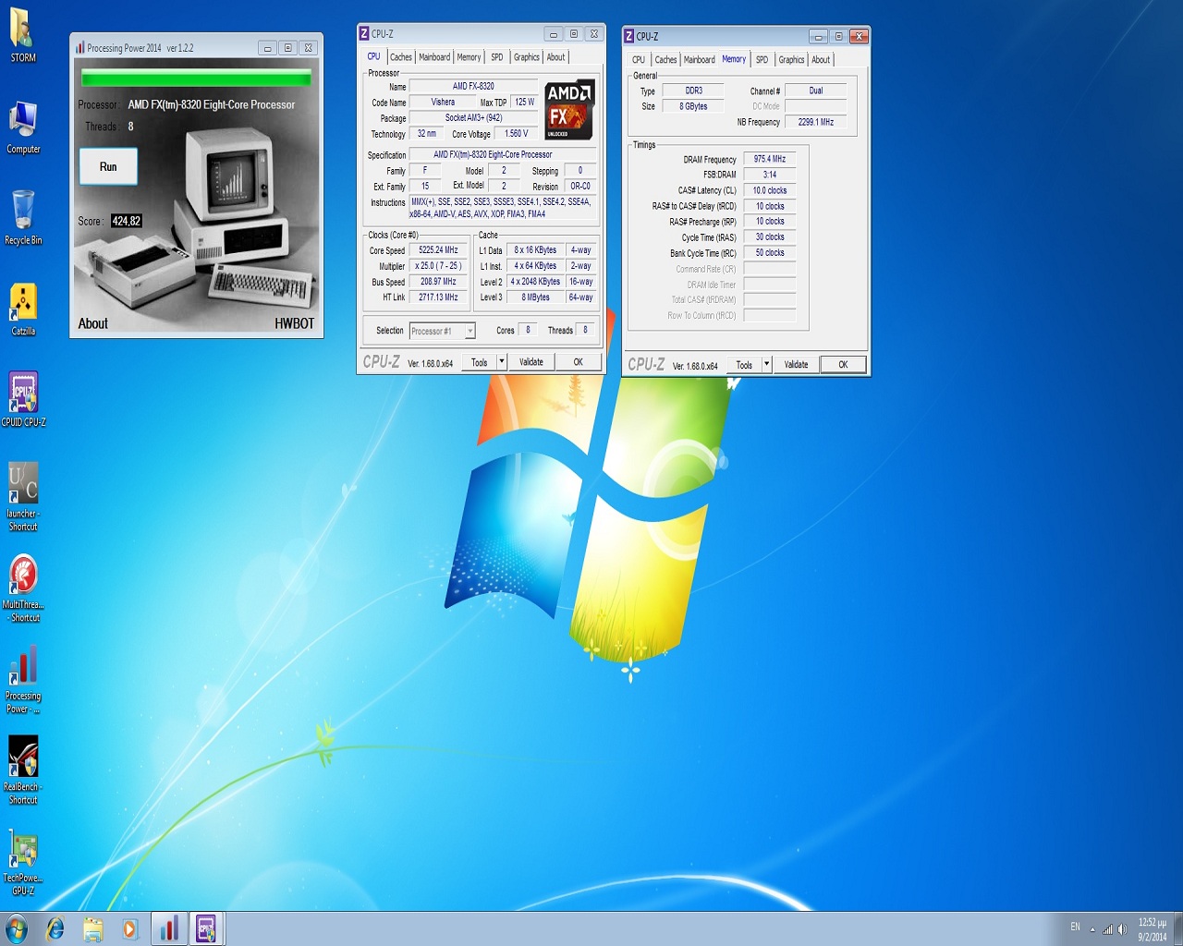Select About tab in left CPU-Z window
Screen dimensions: 1183x946
pos(555,57)
